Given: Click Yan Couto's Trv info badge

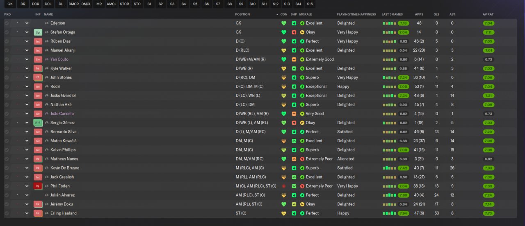Looking at the screenshot, I should pos(38,59).
